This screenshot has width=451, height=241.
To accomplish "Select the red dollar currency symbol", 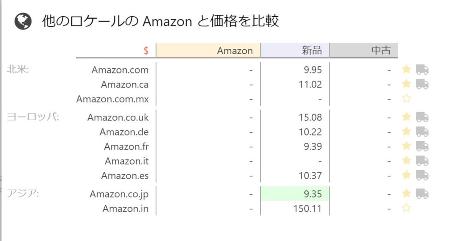I will click(x=146, y=51).
